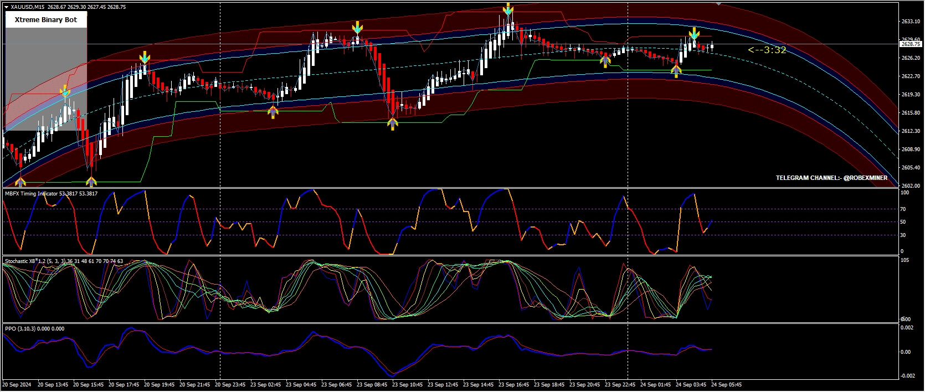Click the 2622.70 price scale value
Image resolution: width=925 pixels, height=392 pixels.
point(911,76)
